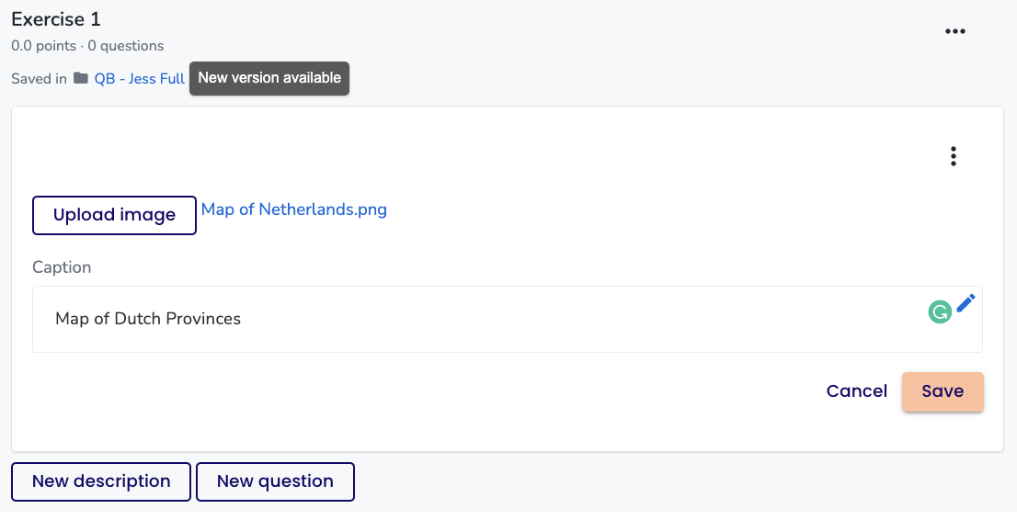This screenshot has height=520, width=1017.
Task: Click the Caption label
Action: 62,267
